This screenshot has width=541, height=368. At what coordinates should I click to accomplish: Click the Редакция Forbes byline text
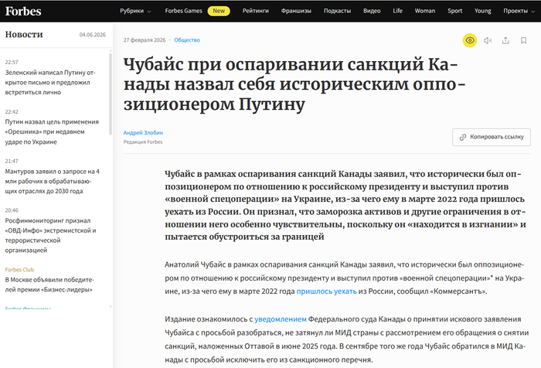[143, 142]
